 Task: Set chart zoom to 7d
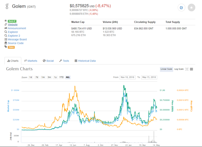[37, 77]
